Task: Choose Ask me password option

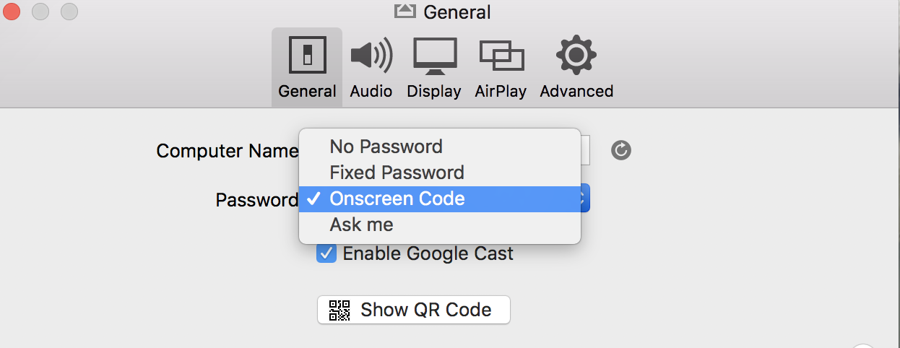Action: (x=361, y=225)
